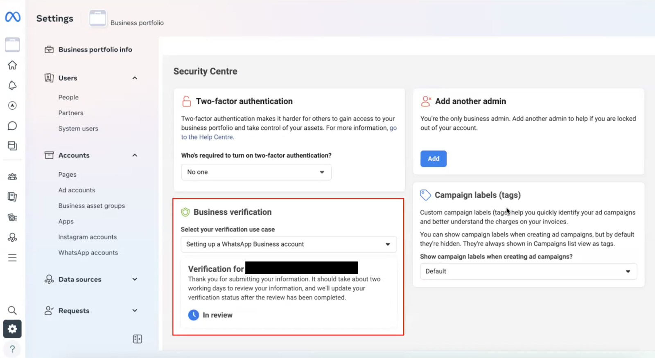
Task: Open notifications bell icon
Action: click(x=12, y=85)
